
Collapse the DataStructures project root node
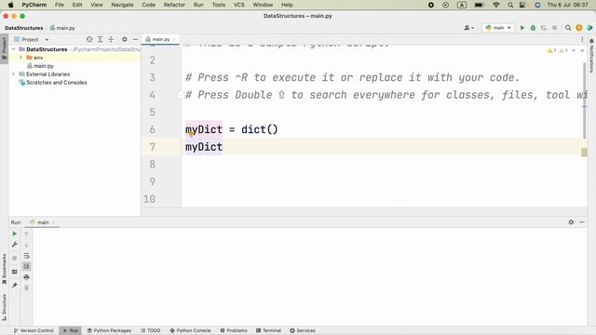click(14, 49)
